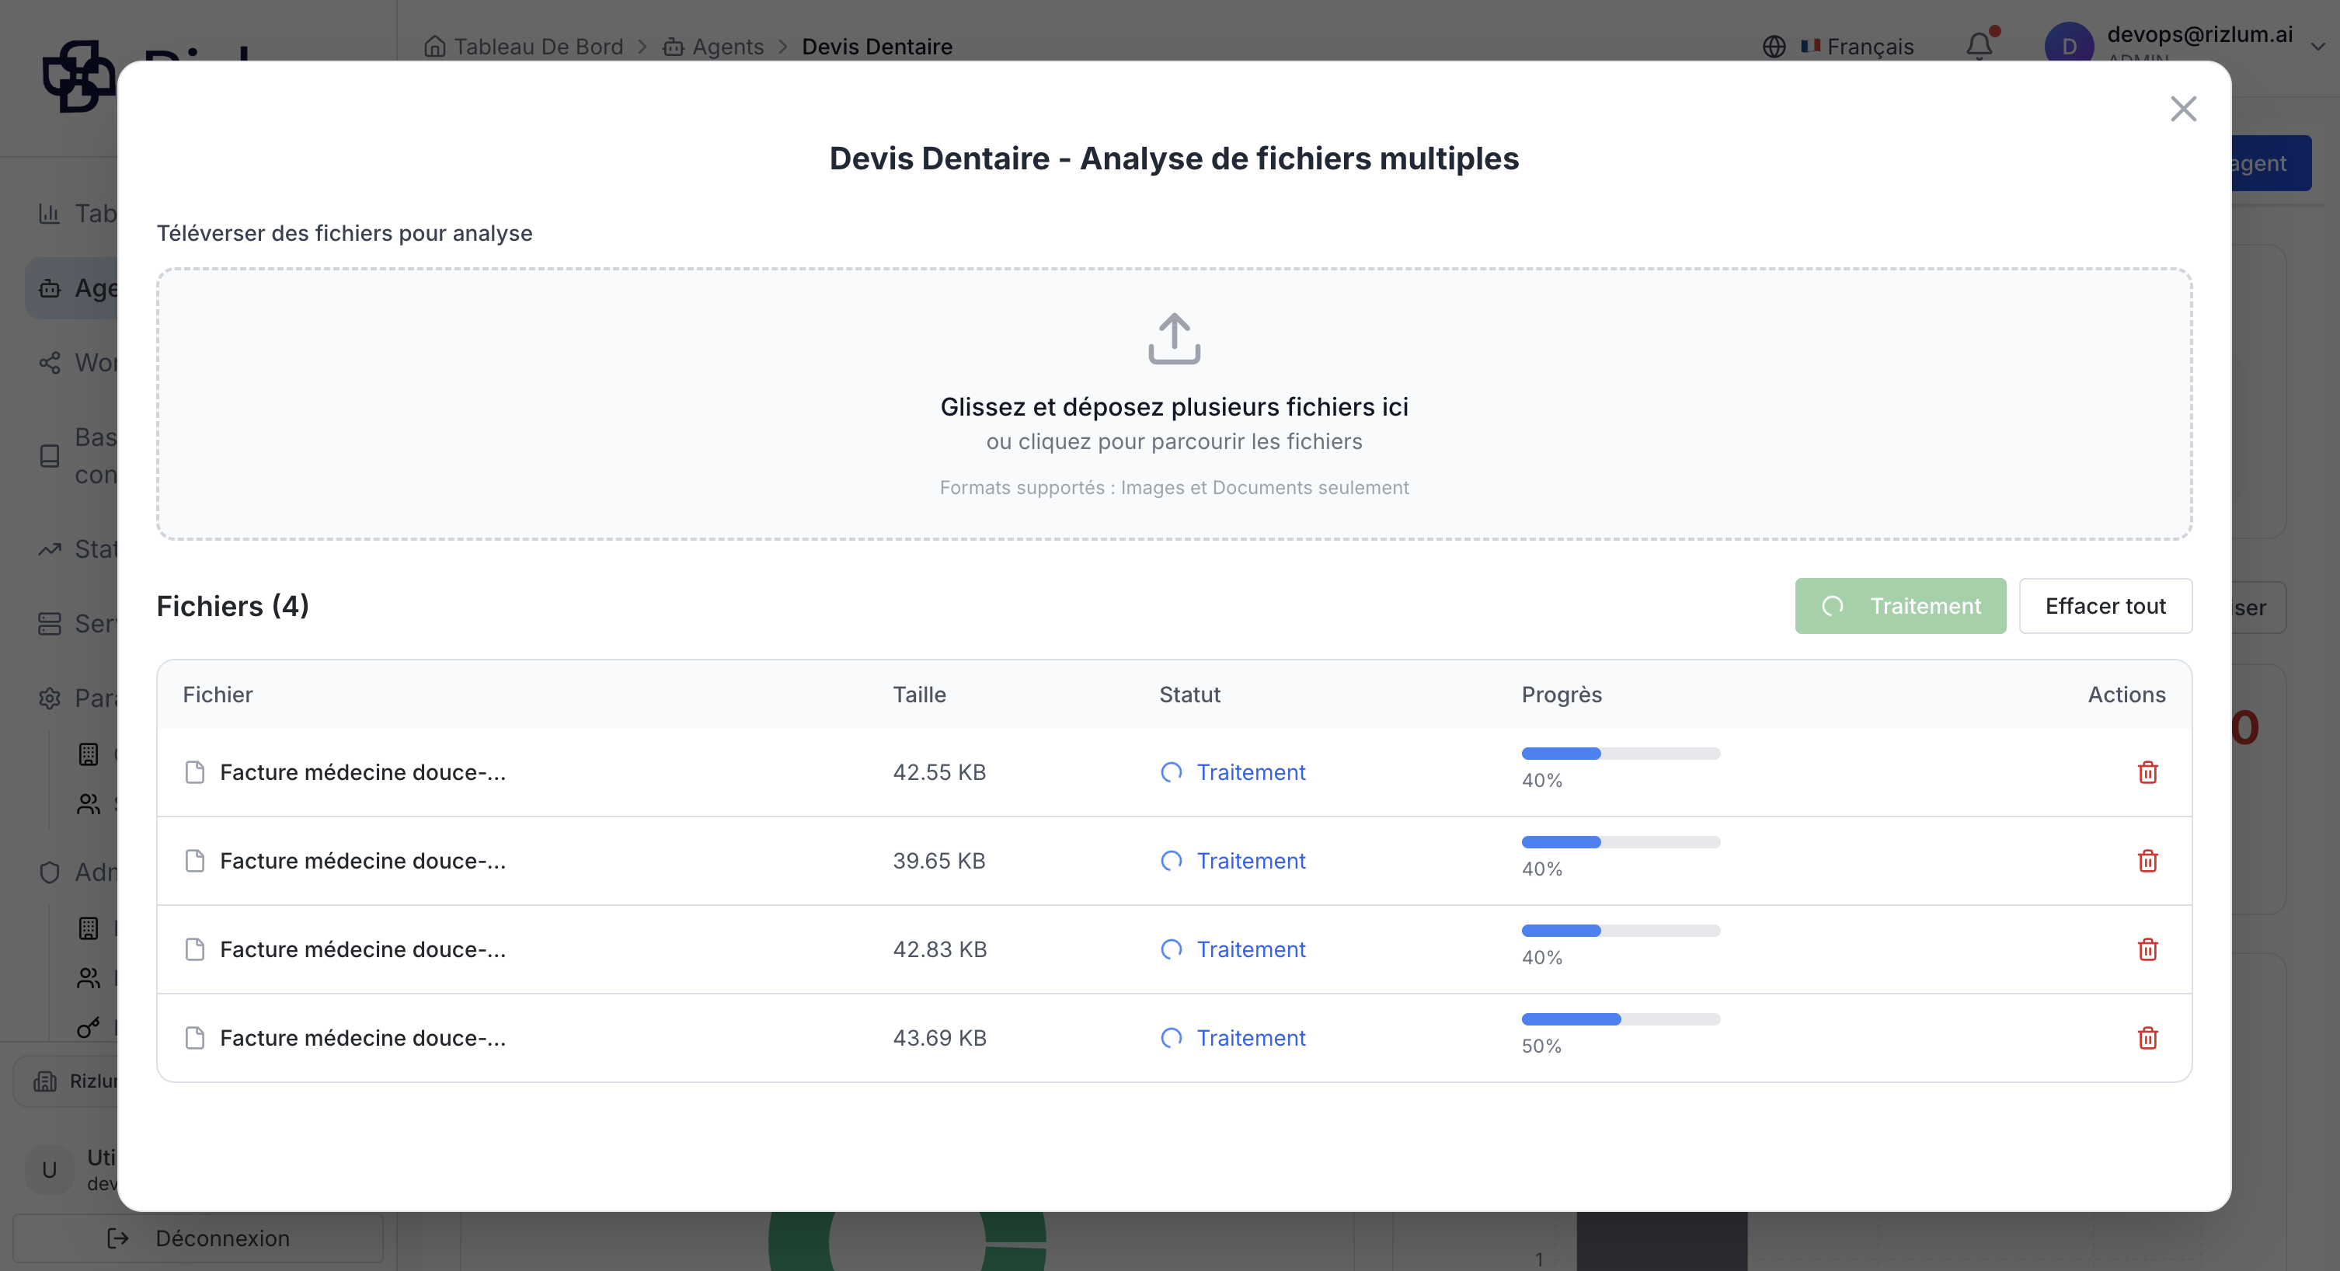Click the key icon in the sidebar

(x=88, y=1028)
